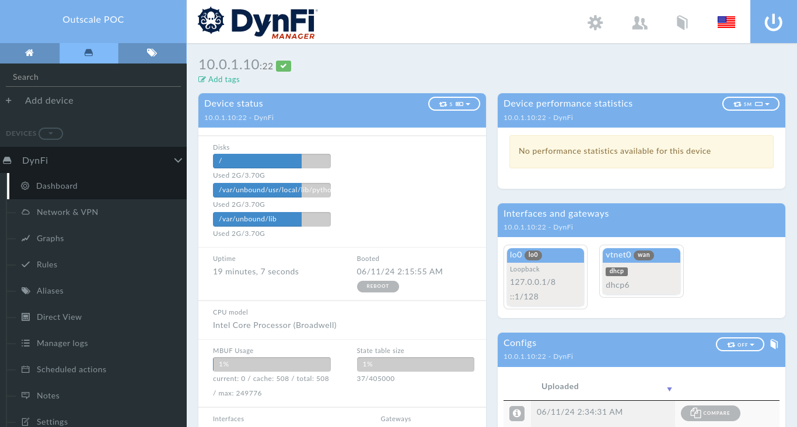797x427 pixels.
Task: Click the sidebar Settings edit icon
Action: pos(25,422)
